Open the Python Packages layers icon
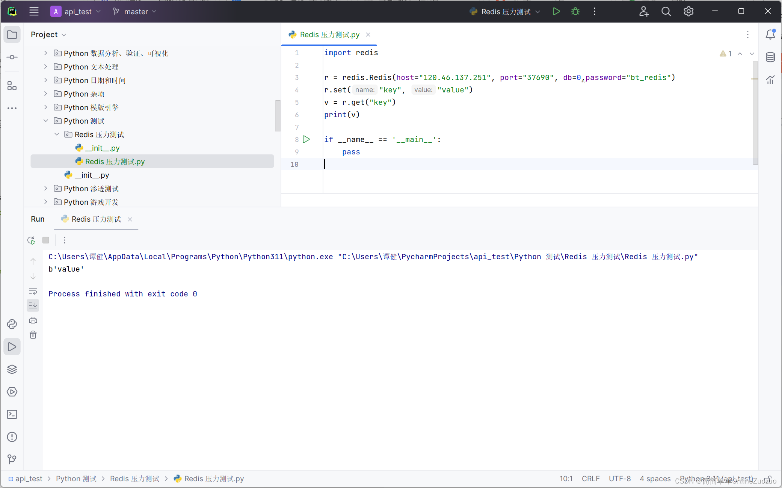The image size is (782, 488). pos(12,369)
